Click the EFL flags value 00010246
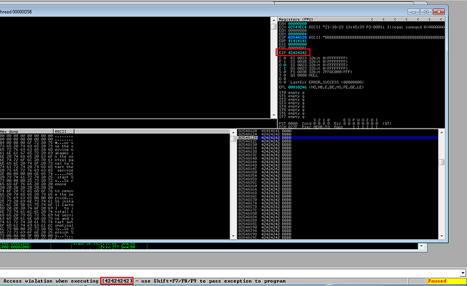The height and width of the screenshot is (286, 467). tap(297, 87)
